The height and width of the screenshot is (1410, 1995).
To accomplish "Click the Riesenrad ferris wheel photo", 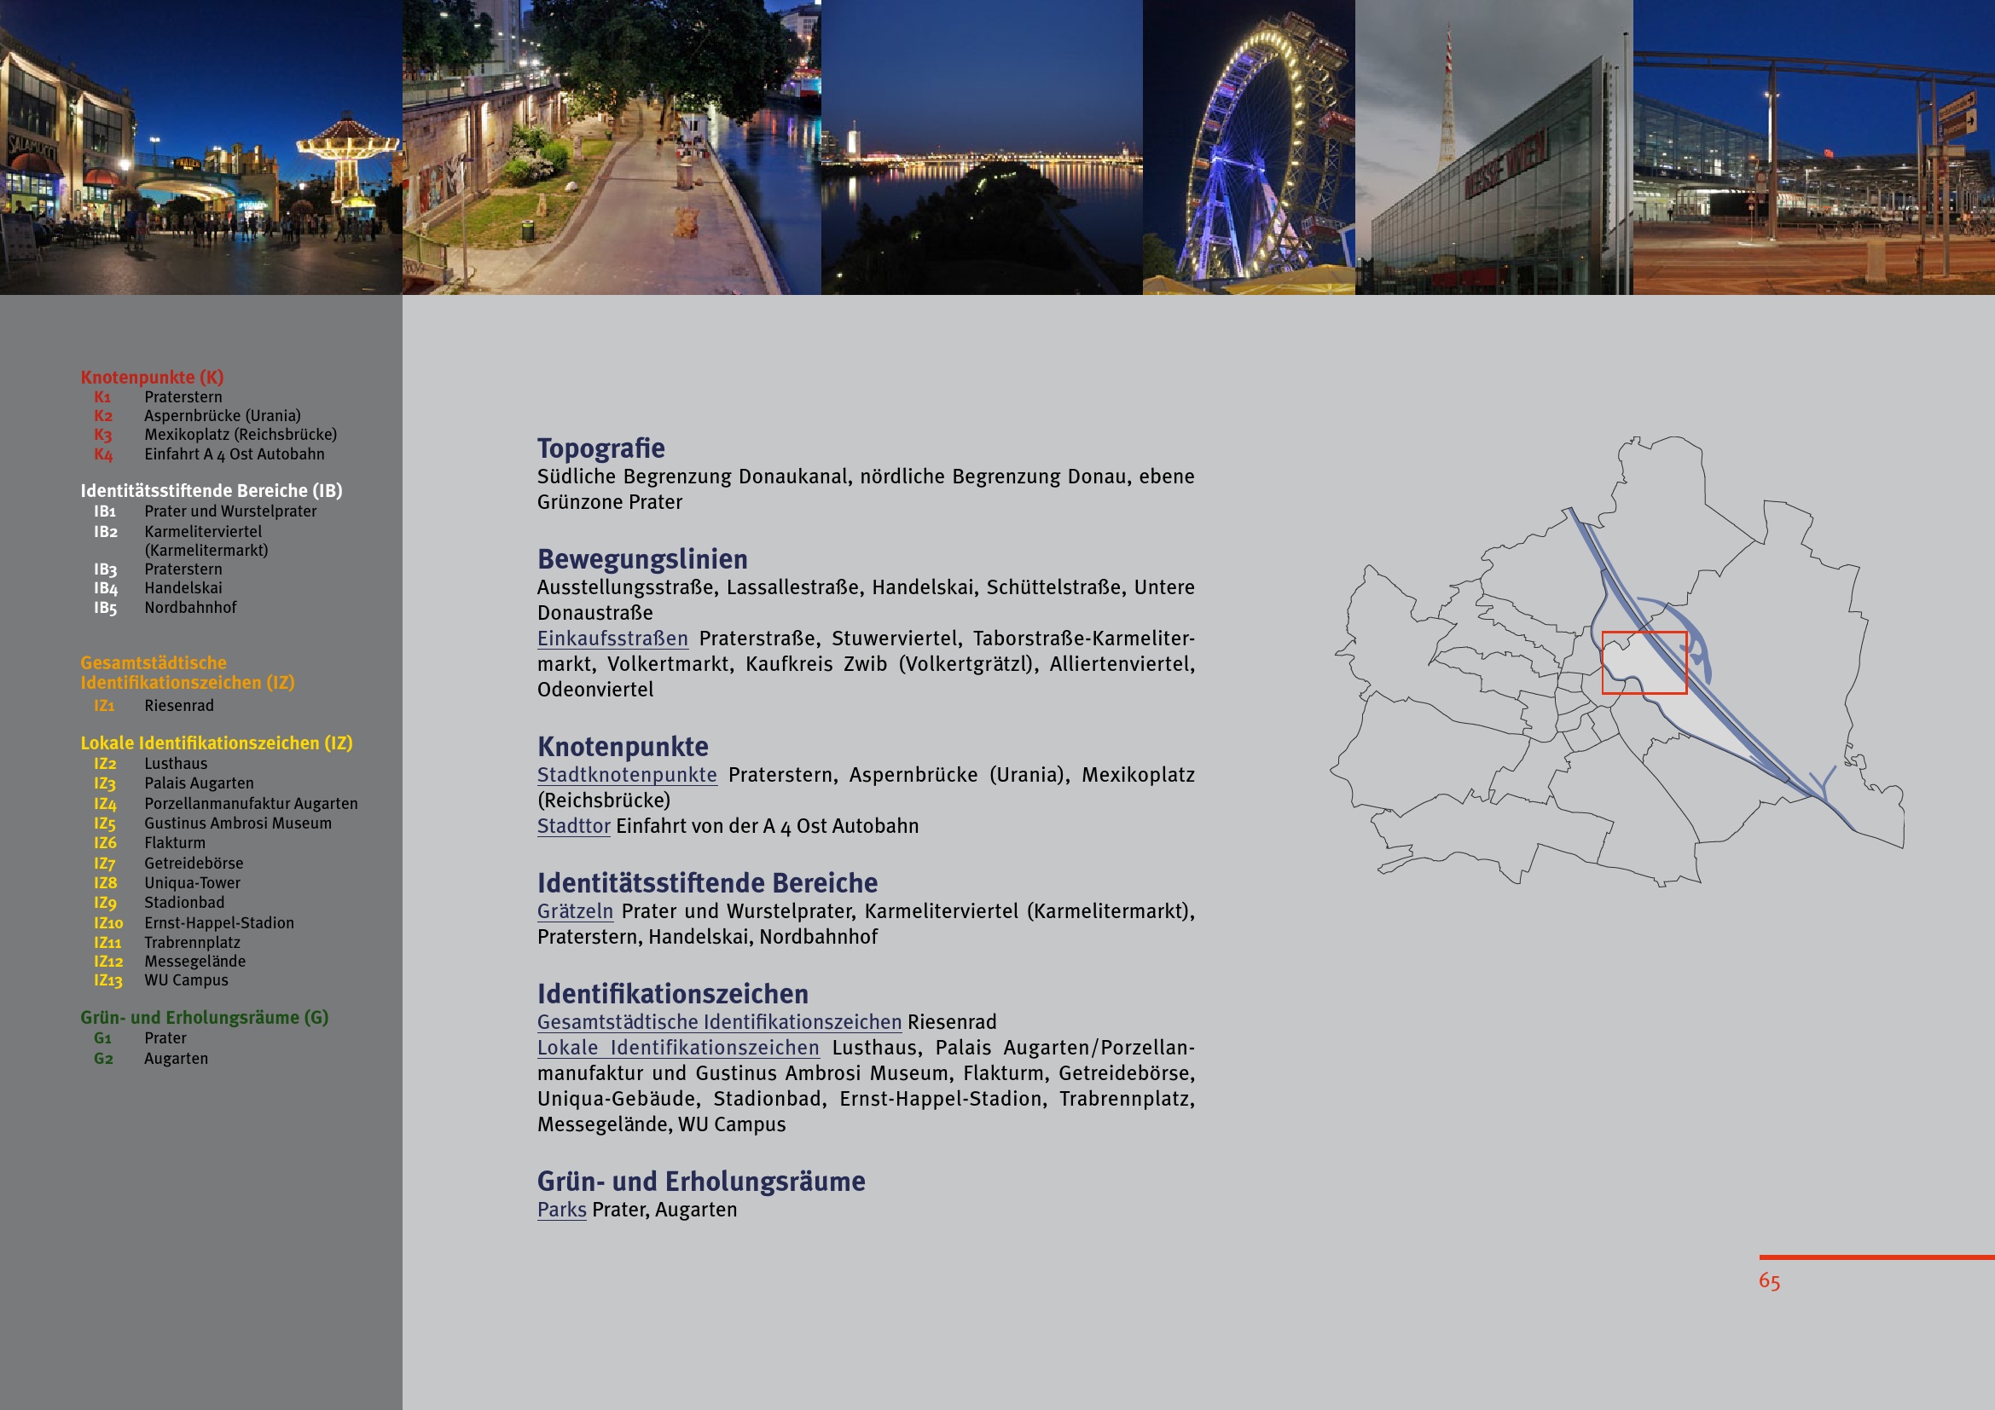I will (1248, 147).
